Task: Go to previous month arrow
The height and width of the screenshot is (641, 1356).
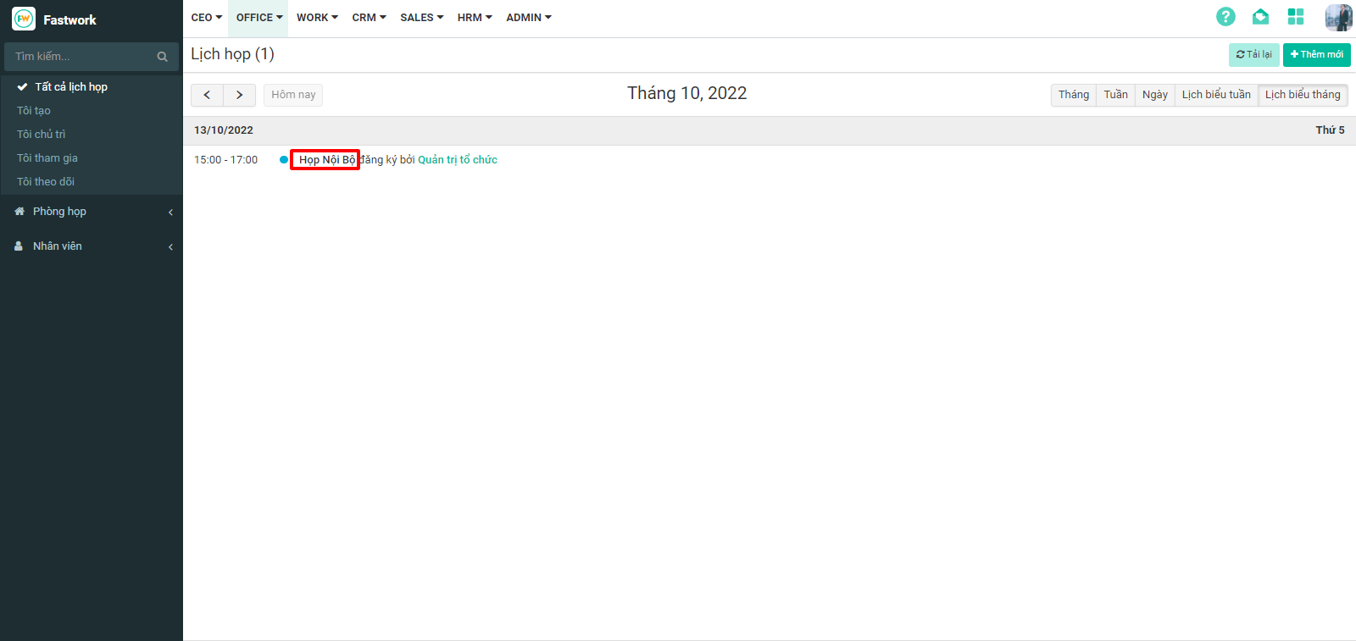Action: [x=207, y=95]
